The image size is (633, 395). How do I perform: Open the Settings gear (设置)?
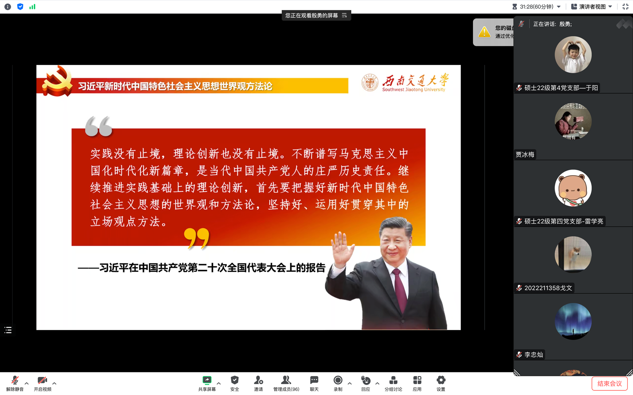coord(441,383)
